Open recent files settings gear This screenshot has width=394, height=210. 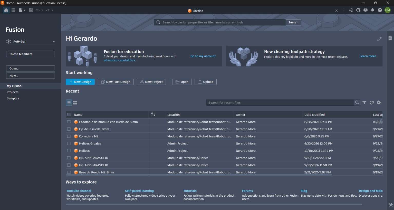[x=379, y=103]
